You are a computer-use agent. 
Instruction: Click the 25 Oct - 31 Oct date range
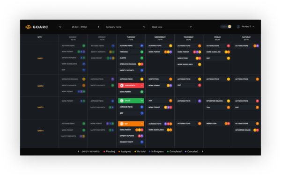point(79,27)
